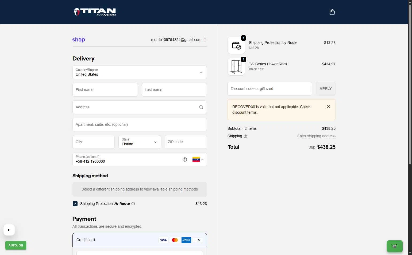Image resolution: width=412 pixels, height=255 pixels.
Task: Show phone number help tooltip icon
Action: click(x=185, y=159)
